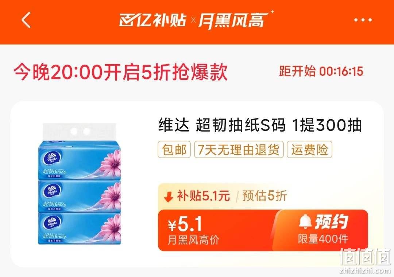394x277 pixels.
Task: Tap the 运费险 shipping insurance tag
Action: (x=310, y=150)
